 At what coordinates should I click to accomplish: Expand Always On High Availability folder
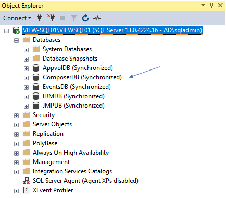click(16, 154)
